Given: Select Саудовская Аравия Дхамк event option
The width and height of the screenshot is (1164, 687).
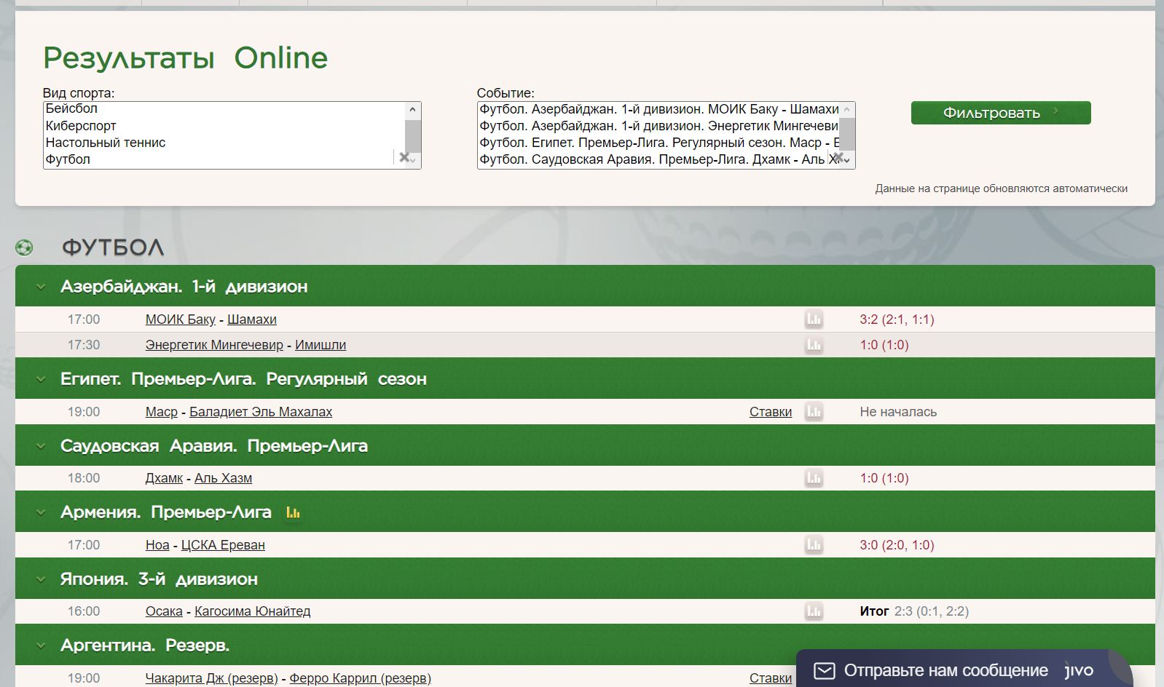Looking at the screenshot, I should click(658, 159).
